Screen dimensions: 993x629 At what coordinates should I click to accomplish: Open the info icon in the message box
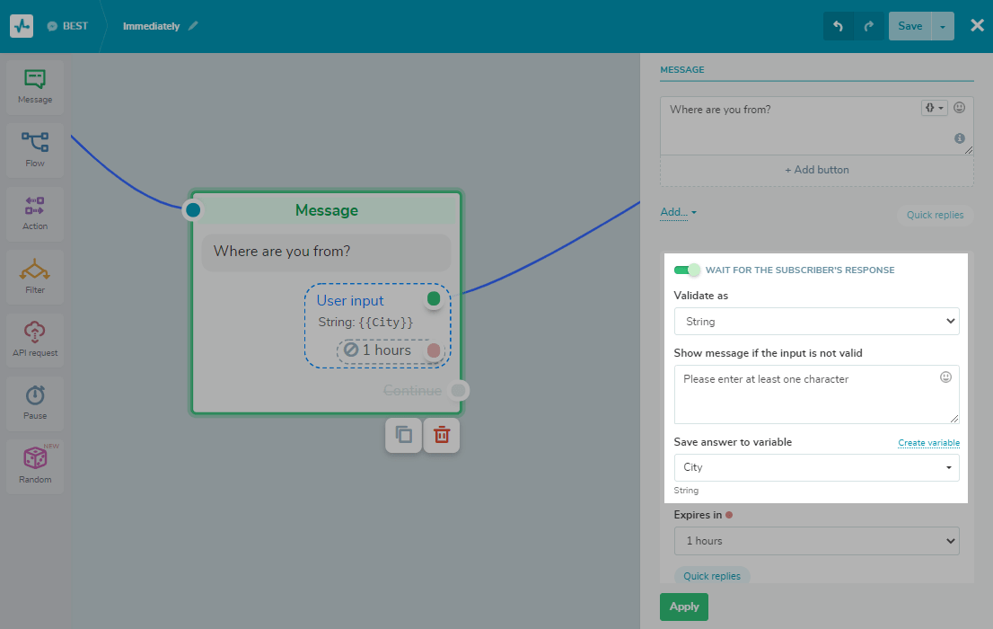pyautogui.click(x=960, y=138)
